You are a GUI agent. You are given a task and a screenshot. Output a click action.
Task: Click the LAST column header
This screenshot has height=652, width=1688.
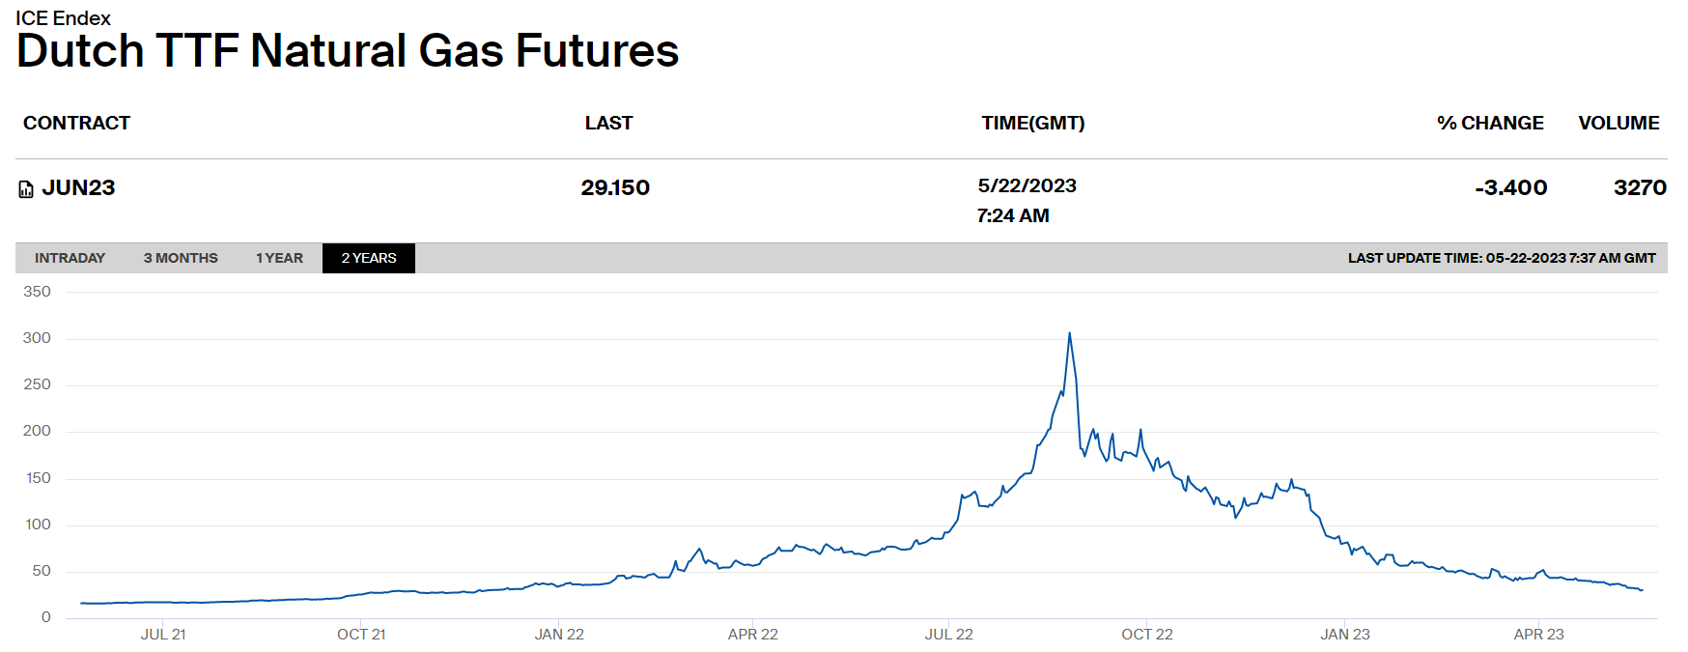tap(608, 123)
